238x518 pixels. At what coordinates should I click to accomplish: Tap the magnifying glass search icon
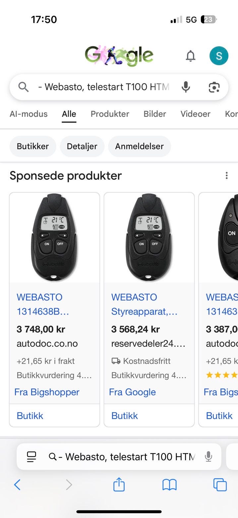click(x=23, y=87)
